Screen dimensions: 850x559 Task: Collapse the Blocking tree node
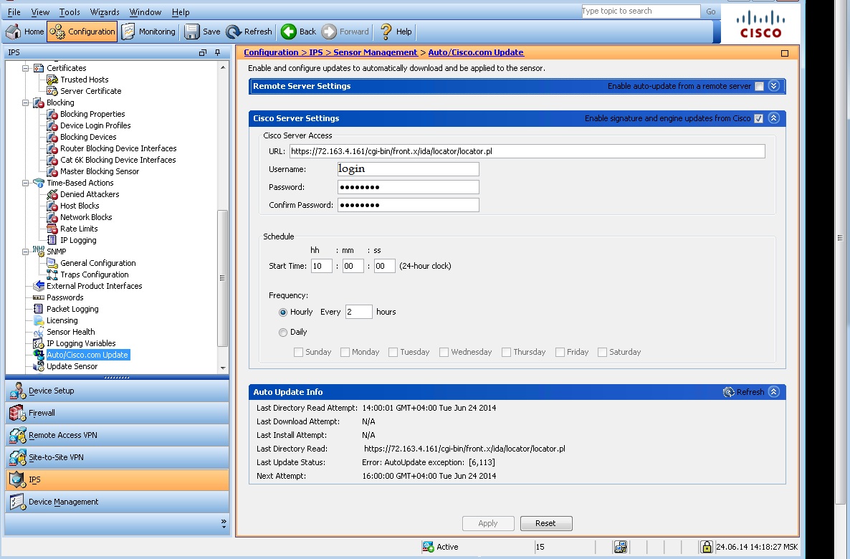[x=25, y=102]
